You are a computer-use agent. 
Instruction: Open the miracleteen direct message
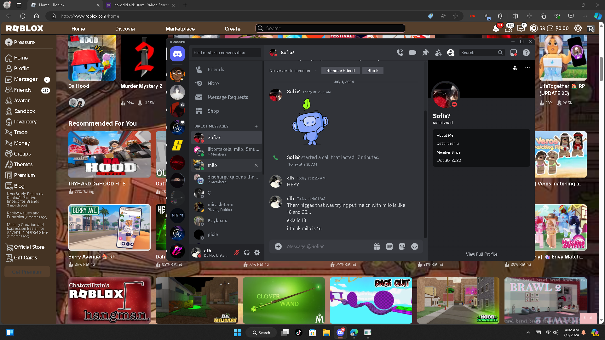pos(226,207)
